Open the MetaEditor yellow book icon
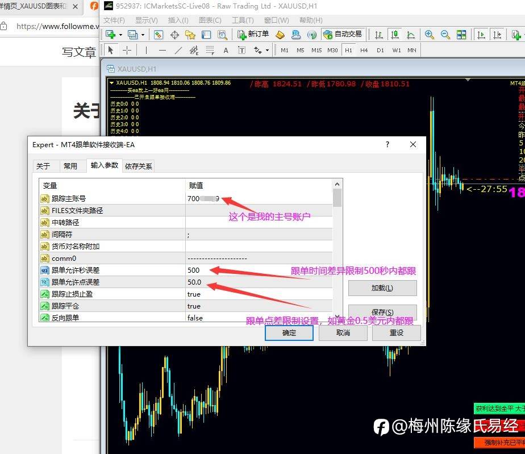 [x=280, y=35]
